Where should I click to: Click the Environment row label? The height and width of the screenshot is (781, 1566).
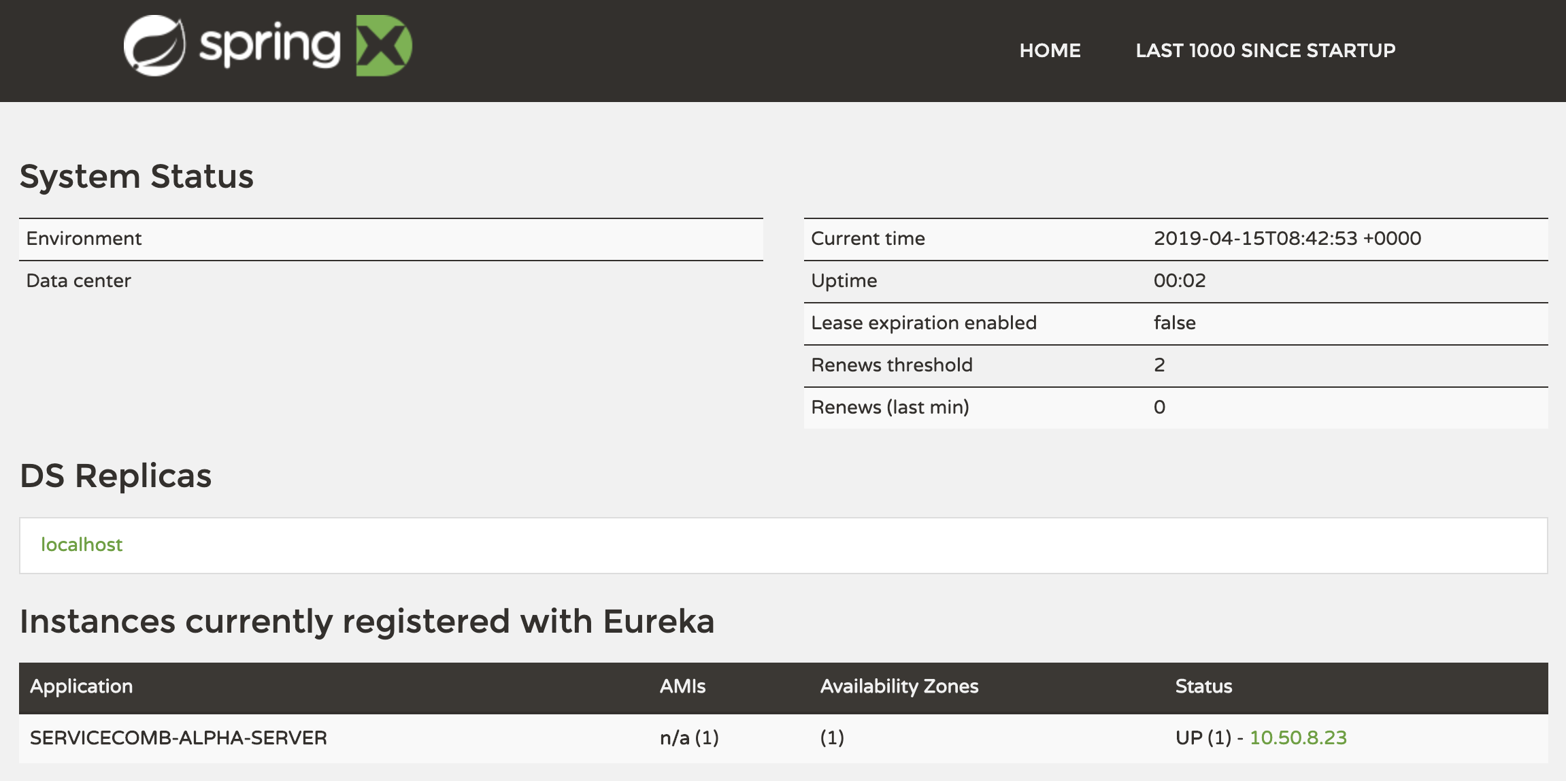click(x=84, y=238)
